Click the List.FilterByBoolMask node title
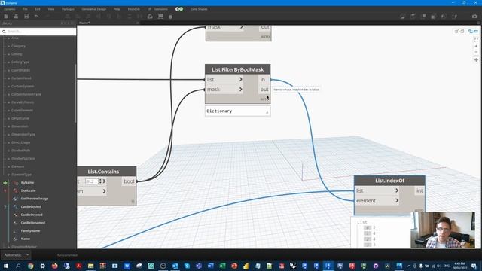The height and width of the screenshot is (271, 482). pos(238,69)
